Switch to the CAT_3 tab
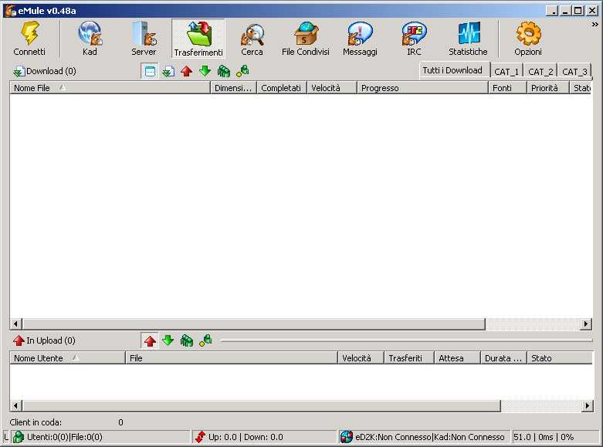The height and width of the screenshot is (447, 603). pyautogui.click(x=574, y=72)
